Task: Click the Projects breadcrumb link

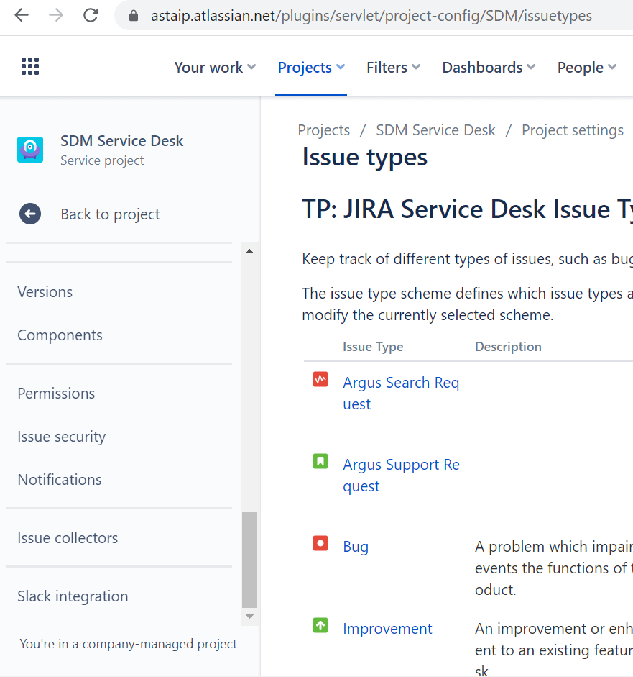Action: point(324,130)
